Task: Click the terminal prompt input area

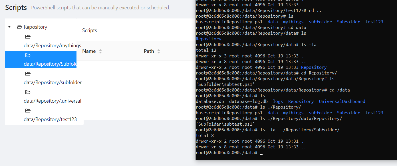Action: [x=261, y=154]
